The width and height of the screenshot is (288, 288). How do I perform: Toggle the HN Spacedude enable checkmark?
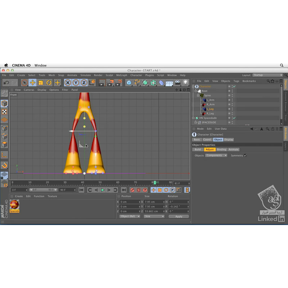(x=234, y=118)
